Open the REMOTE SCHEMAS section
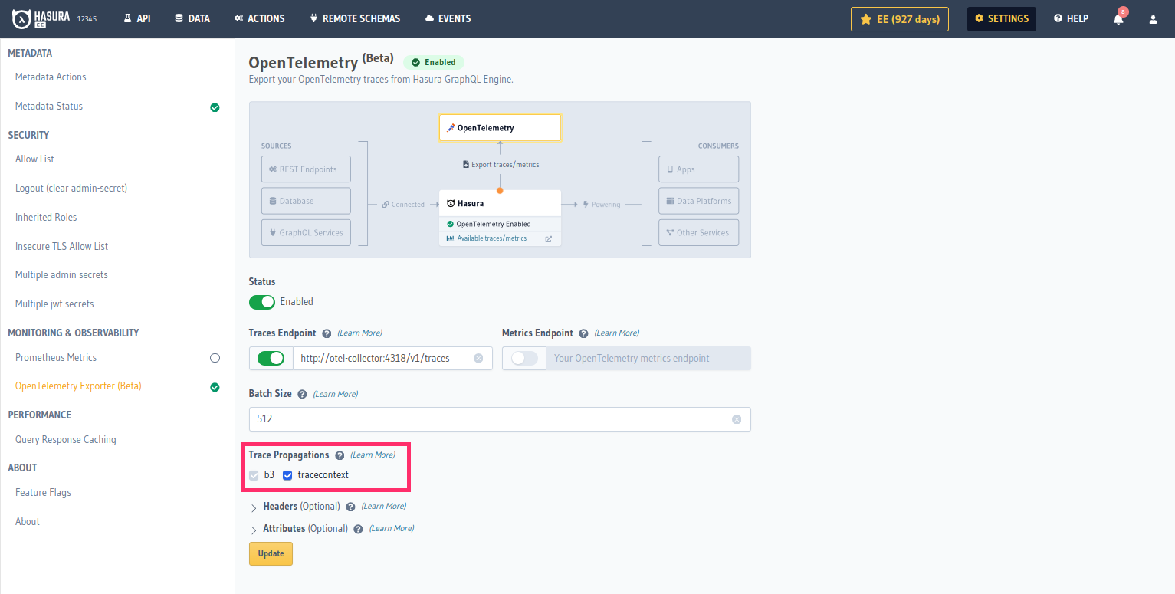Image resolution: width=1175 pixels, height=594 pixels. 355,18
